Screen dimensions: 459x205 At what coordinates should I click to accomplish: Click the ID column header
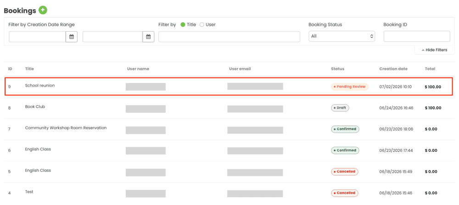pyautogui.click(x=10, y=69)
